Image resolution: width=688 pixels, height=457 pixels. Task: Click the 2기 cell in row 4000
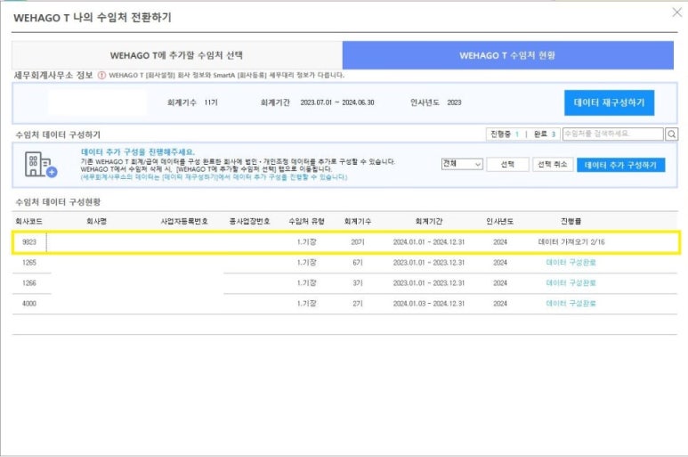(358, 304)
